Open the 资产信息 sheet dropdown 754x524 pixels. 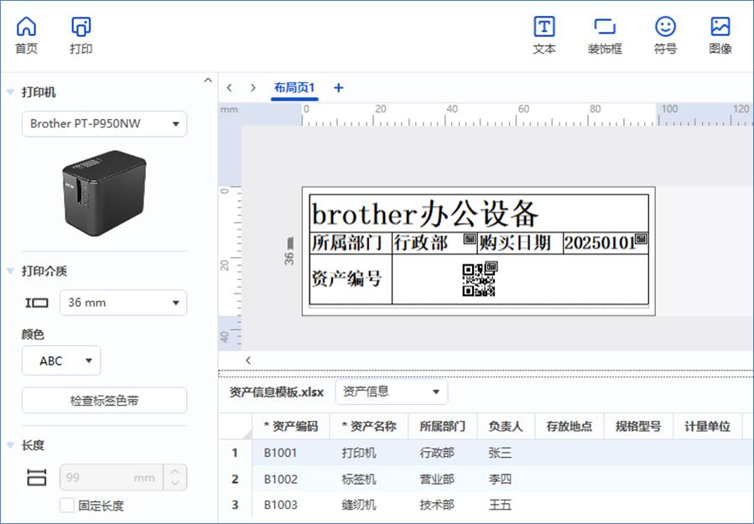pyautogui.click(x=391, y=392)
